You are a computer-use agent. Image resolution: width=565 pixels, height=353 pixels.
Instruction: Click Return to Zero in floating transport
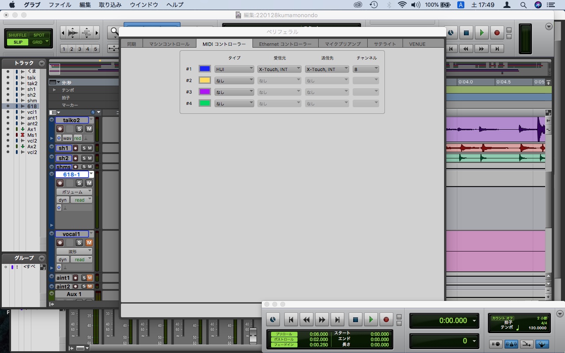tap(290, 319)
